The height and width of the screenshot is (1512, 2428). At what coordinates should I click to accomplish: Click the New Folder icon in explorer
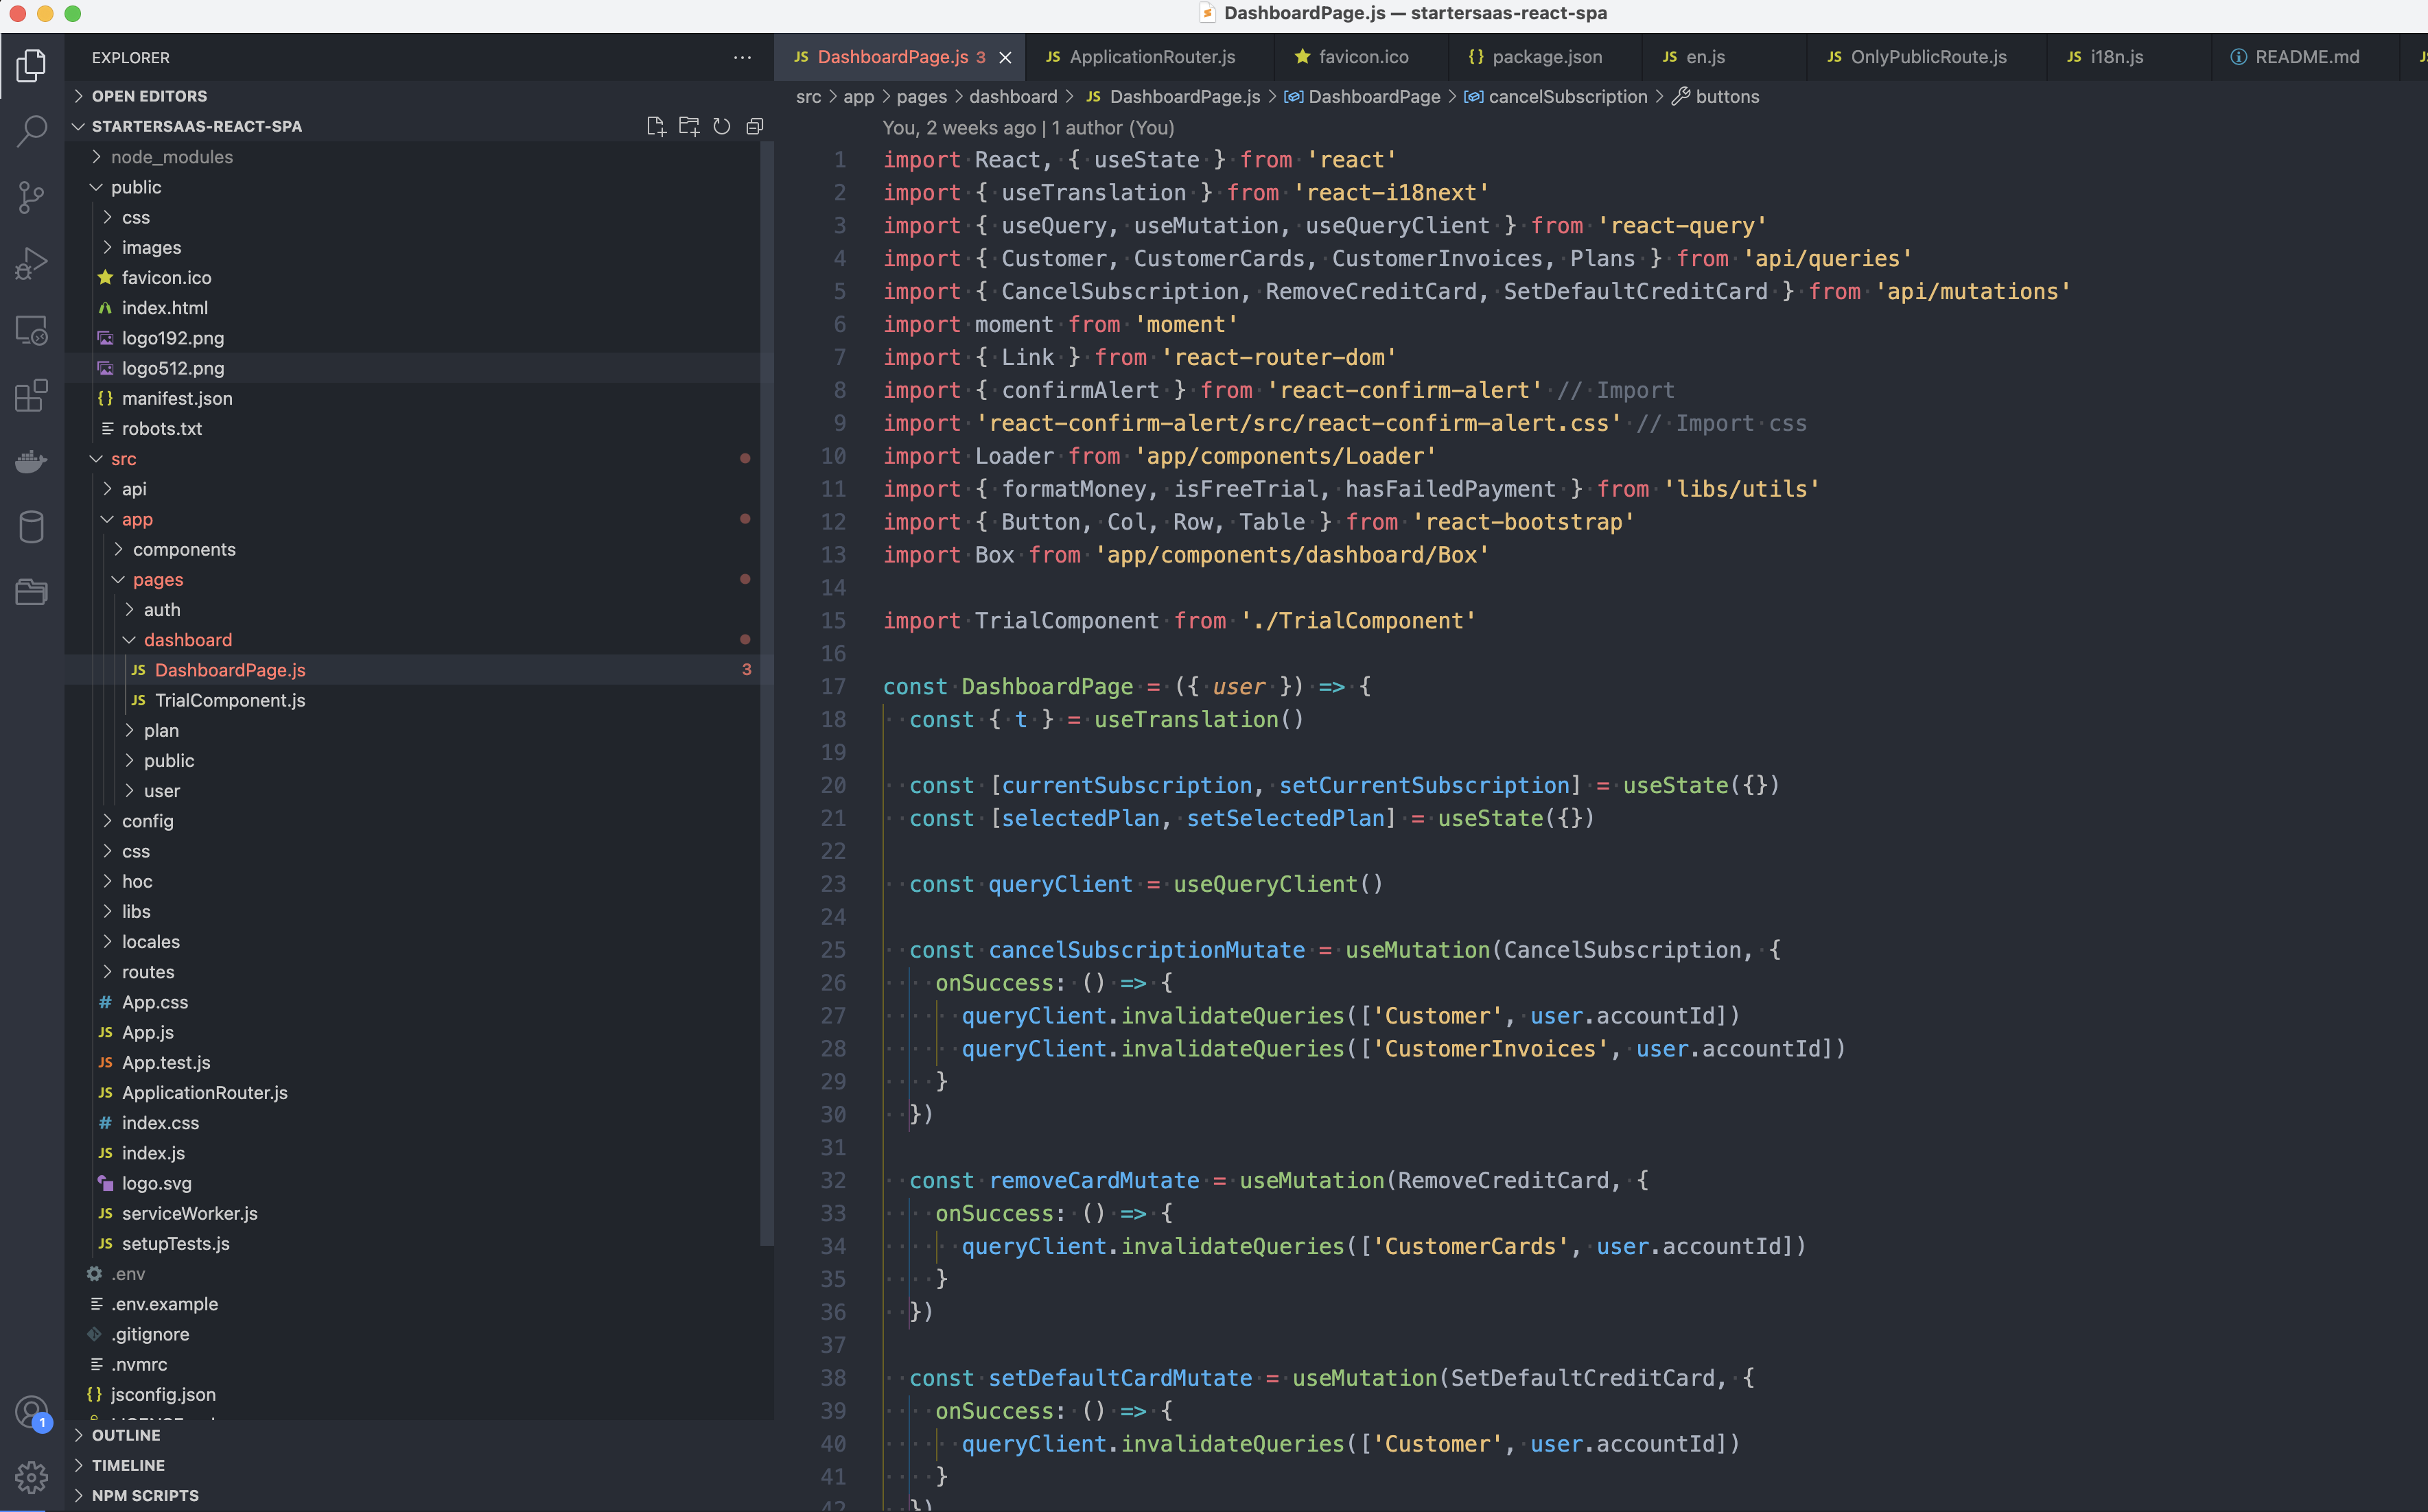[688, 126]
